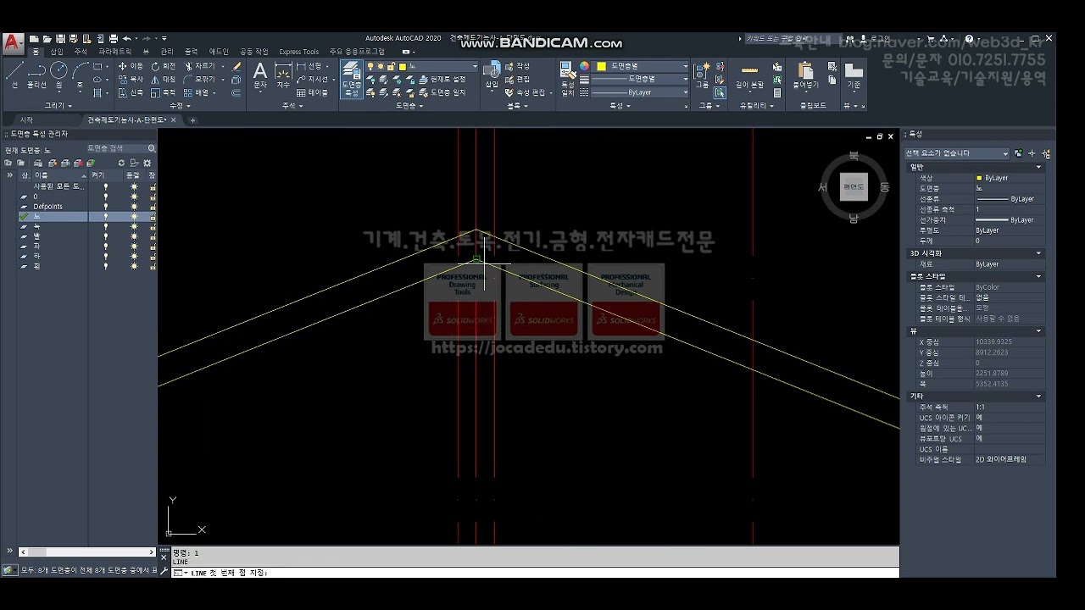Open Layer Properties (도면층 특성) button

(352, 78)
